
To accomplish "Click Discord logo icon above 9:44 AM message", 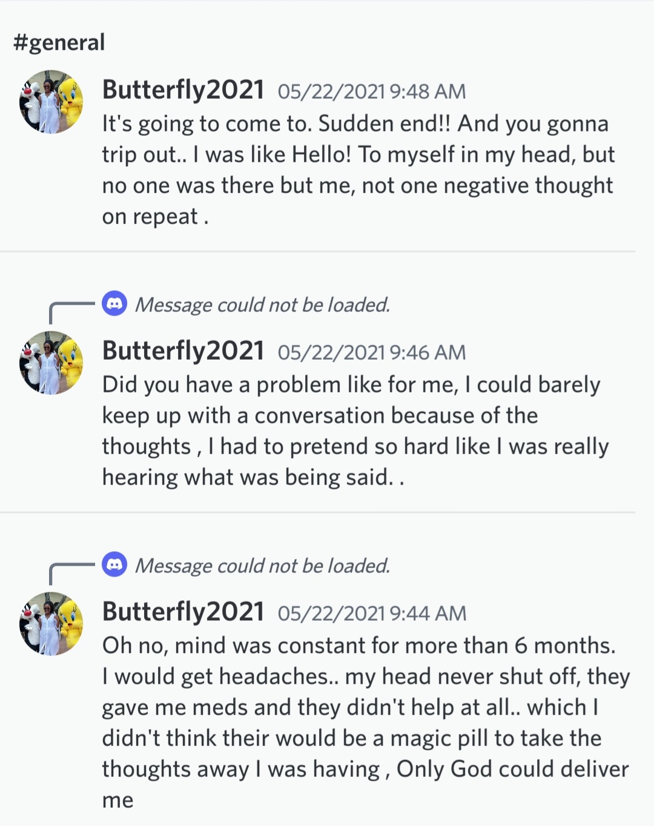I will click(x=114, y=564).
